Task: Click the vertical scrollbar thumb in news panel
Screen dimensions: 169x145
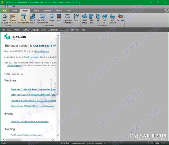Action: point(58,66)
